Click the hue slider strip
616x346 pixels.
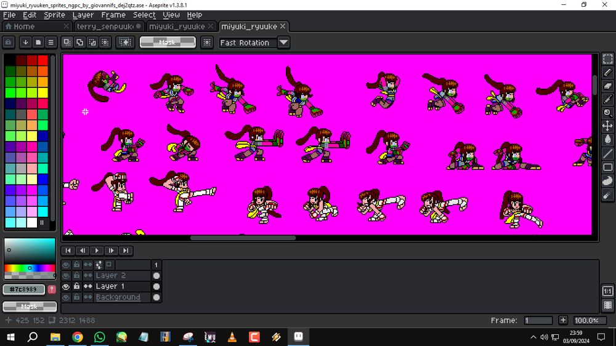coord(30,268)
